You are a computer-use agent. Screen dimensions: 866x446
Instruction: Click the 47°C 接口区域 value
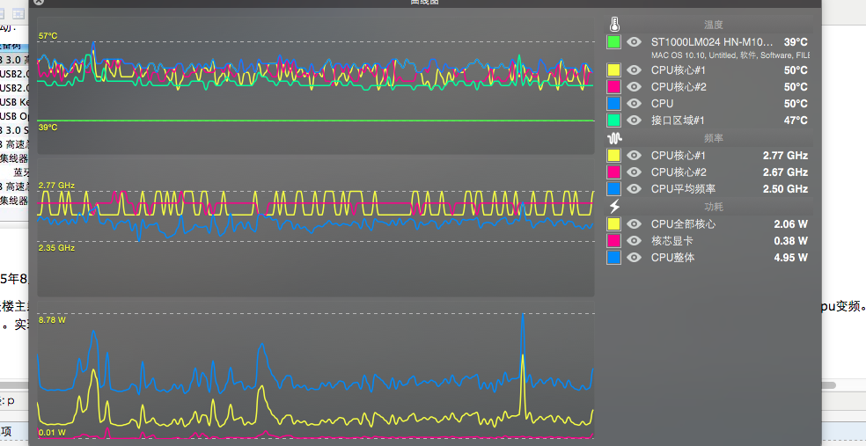tap(796, 120)
